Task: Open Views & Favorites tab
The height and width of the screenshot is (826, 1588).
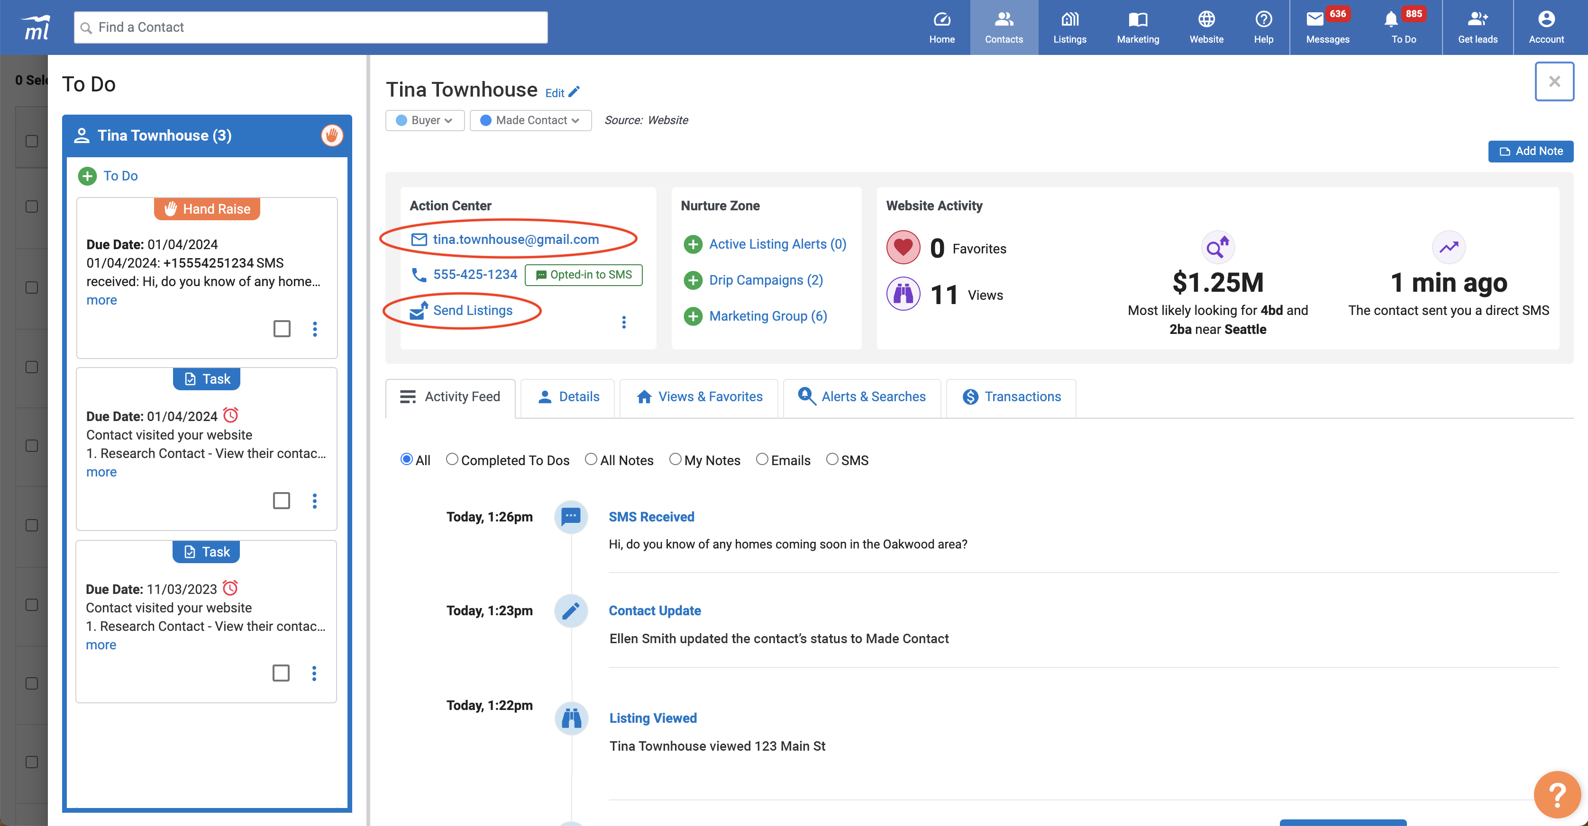Action: (699, 397)
